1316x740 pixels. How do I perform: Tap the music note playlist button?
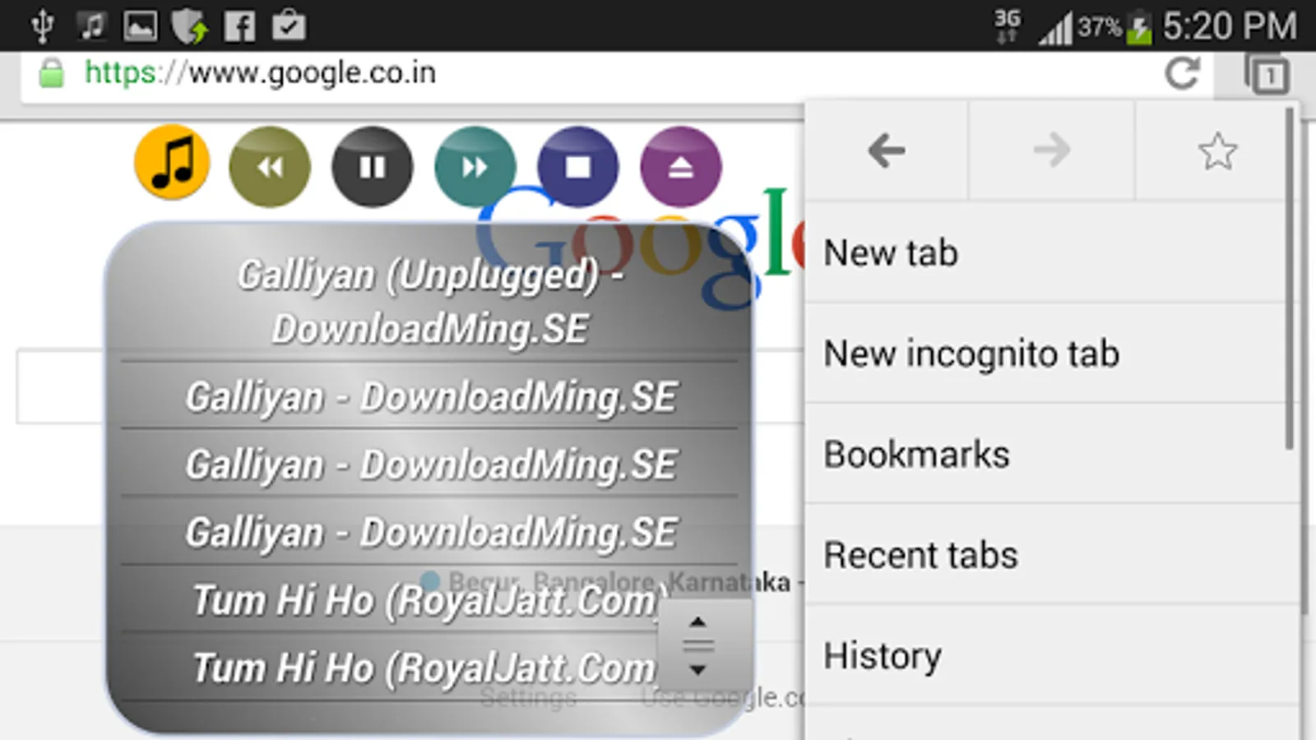(172, 163)
